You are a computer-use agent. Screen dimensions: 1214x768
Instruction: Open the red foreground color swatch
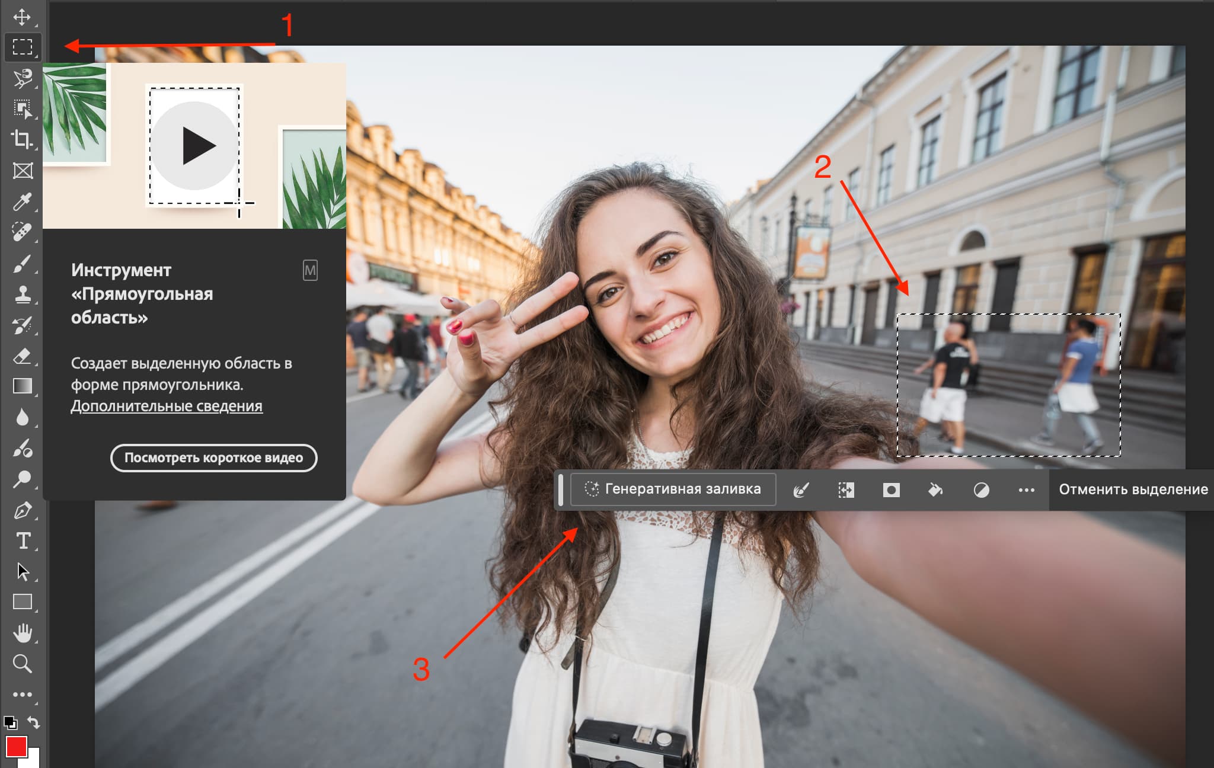16,747
